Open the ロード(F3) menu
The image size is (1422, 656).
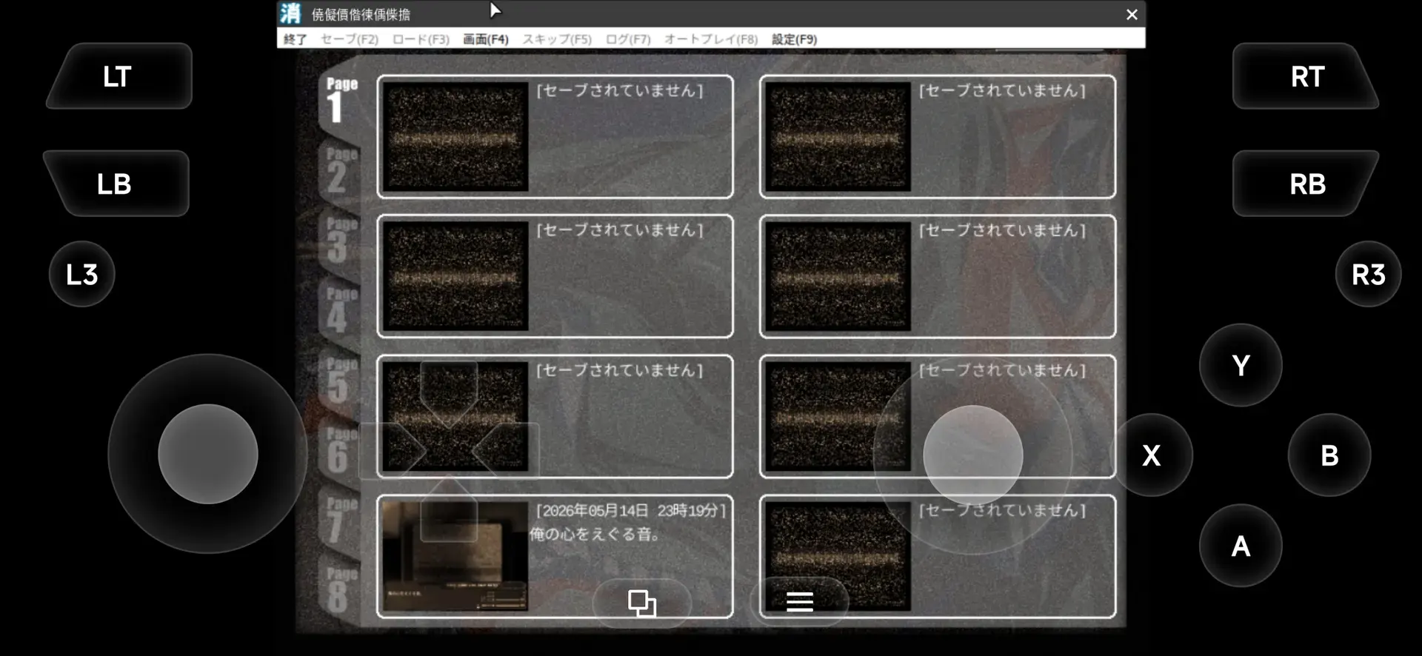click(421, 39)
